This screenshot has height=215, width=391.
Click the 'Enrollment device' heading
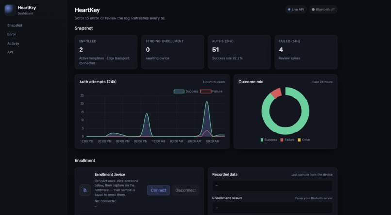pyautogui.click(x=110, y=174)
